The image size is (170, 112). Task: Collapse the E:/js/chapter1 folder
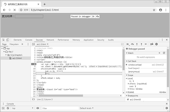coord(6,55)
